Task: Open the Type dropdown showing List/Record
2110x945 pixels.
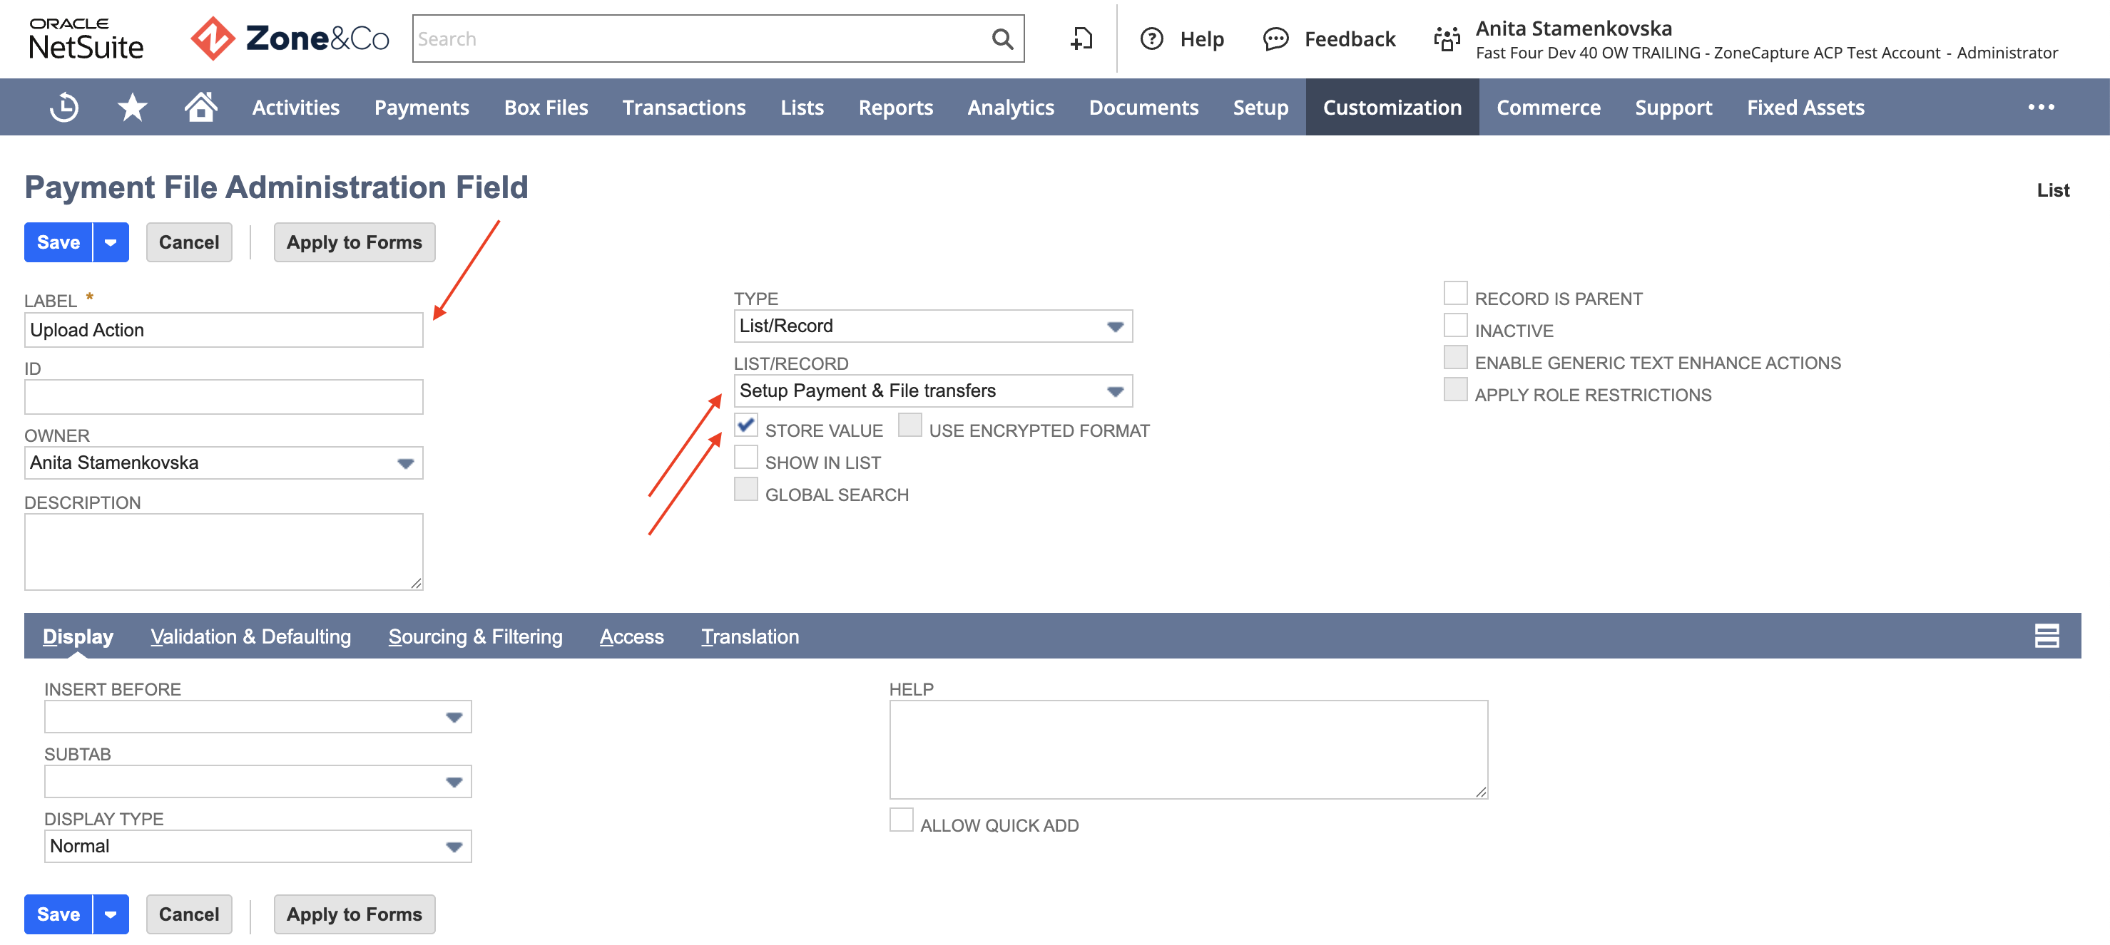Action: 933,326
